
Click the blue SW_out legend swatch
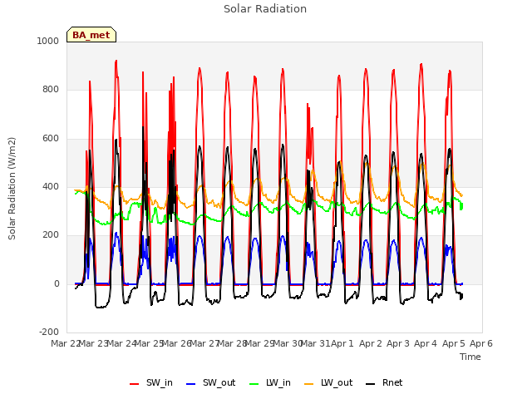[191, 384]
